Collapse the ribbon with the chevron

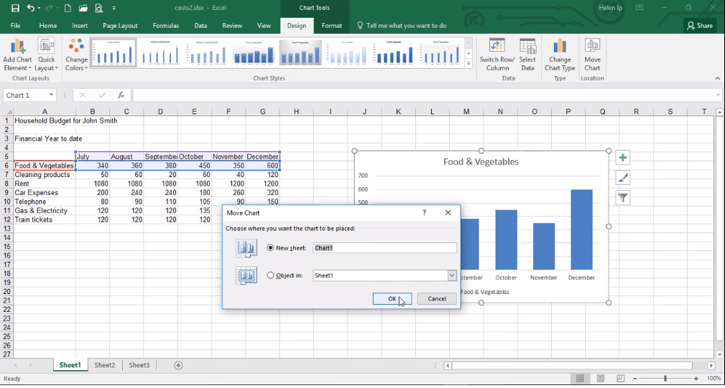717,78
